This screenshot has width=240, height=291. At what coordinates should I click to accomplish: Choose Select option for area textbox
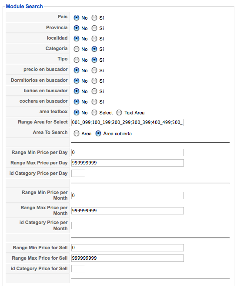coord(94,113)
